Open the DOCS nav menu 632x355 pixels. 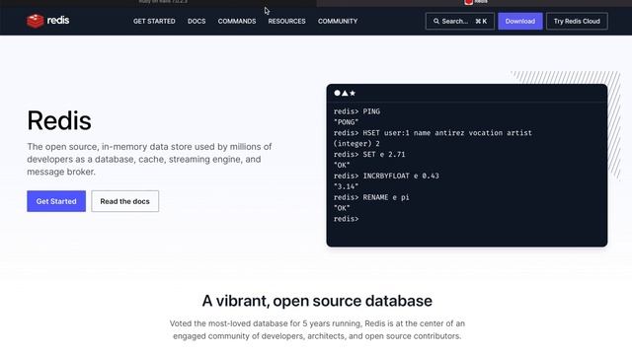(x=197, y=22)
